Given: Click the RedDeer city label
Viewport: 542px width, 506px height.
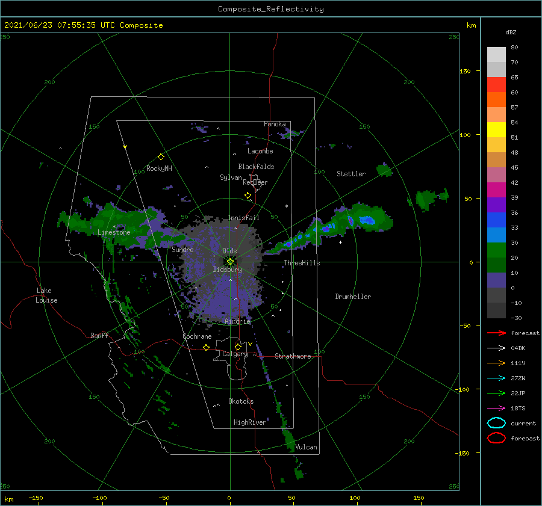Looking at the screenshot, I should pyautogui.click(x=255, y=182).
